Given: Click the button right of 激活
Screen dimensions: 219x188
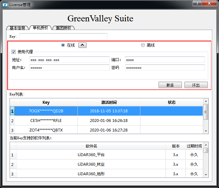Looking at the screenshot, I should click(x=196, y=85).
